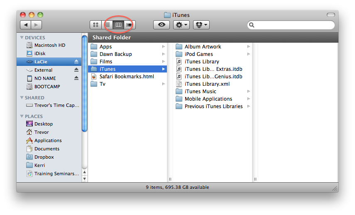Click the window resize grip corner
This screenshot has height=215, width=355.
tap(335, 188)
